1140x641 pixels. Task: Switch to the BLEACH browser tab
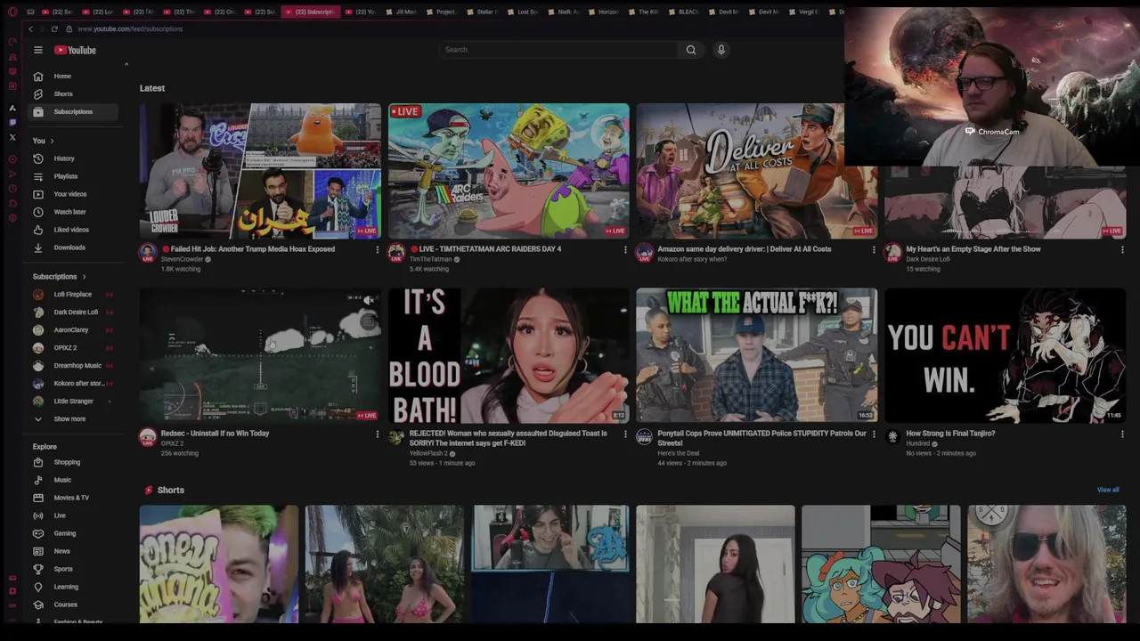(684, 12)
